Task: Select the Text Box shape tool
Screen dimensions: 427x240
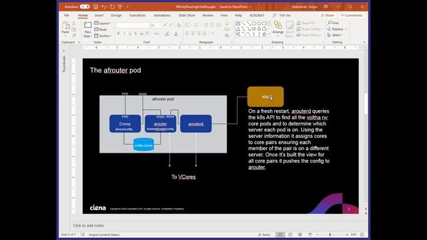Action: [x=238, y=24]
